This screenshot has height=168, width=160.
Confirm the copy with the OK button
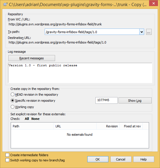coord(98,159)
